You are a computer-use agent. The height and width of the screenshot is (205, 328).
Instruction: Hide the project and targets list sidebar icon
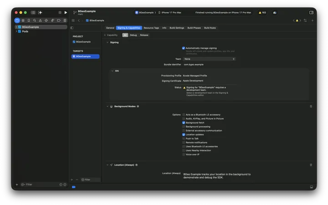click(x=72, y=28)
